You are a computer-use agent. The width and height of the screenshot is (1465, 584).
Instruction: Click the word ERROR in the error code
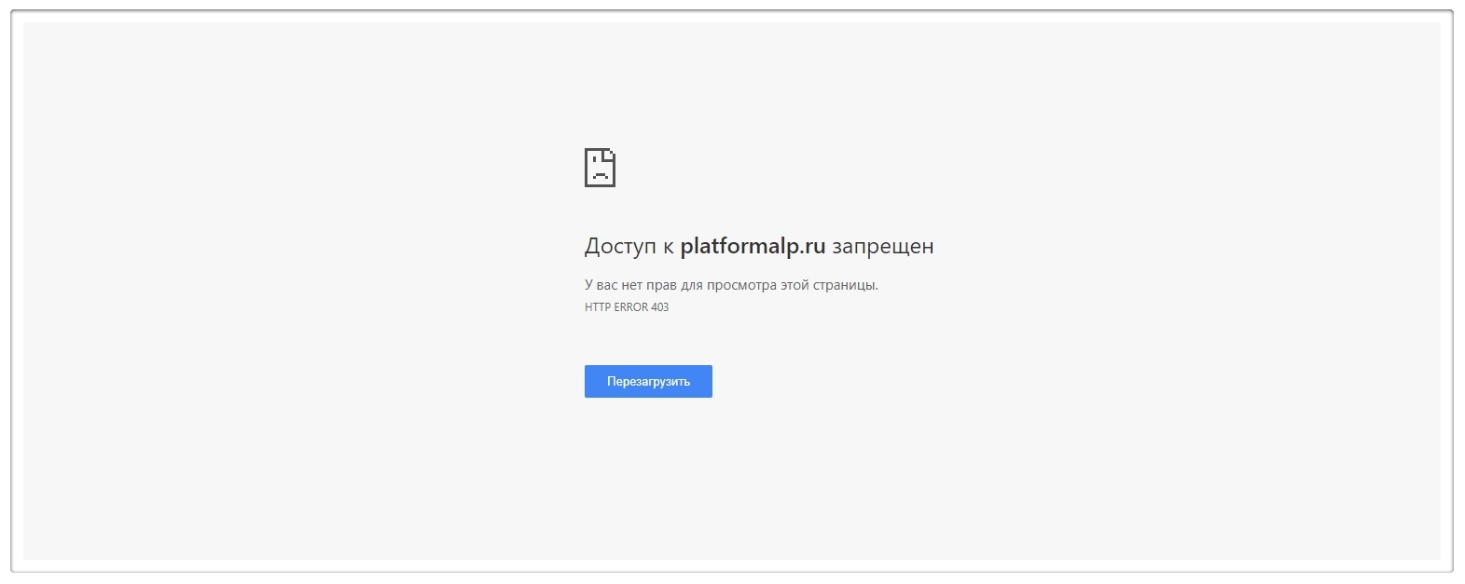pos(630,307)
